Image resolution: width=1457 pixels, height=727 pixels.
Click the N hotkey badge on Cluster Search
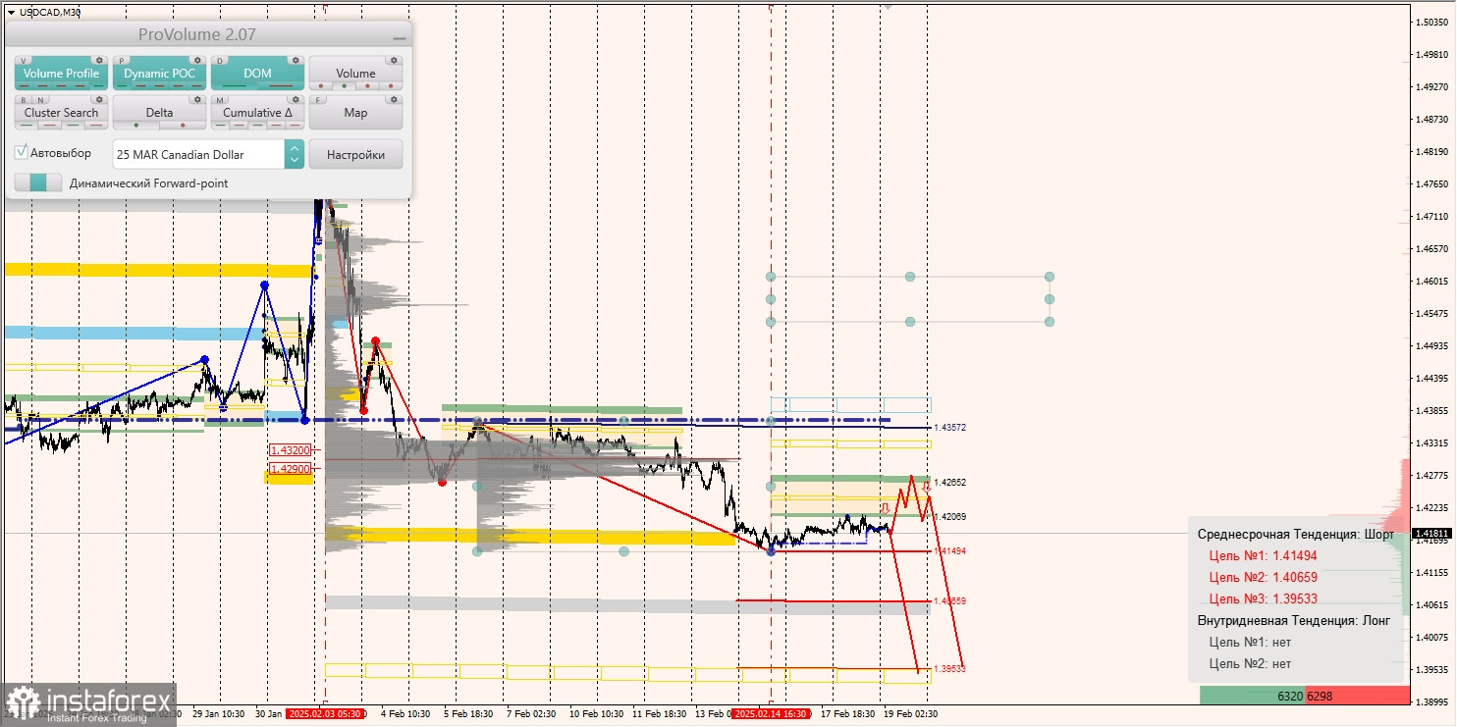[x=40, y=100]
